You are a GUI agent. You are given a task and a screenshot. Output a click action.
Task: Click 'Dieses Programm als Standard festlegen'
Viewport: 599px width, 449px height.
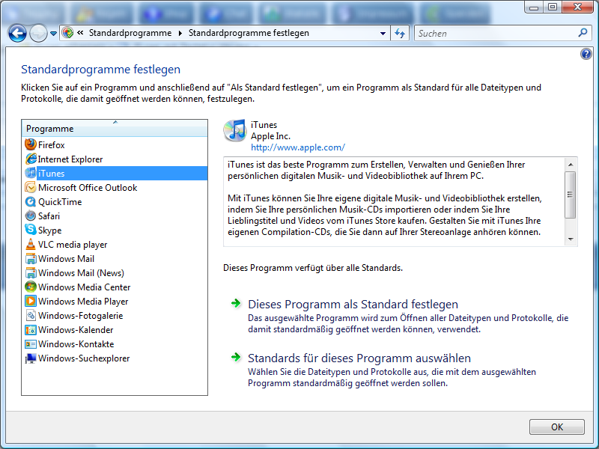click(353, 305)
